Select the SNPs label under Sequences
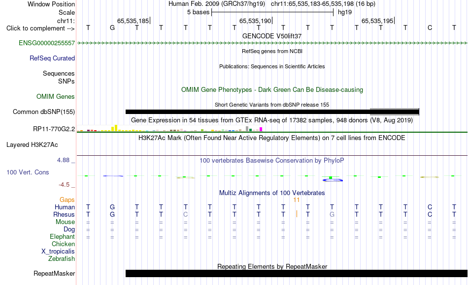Viewport: 468px width, 285px height. 67,81
